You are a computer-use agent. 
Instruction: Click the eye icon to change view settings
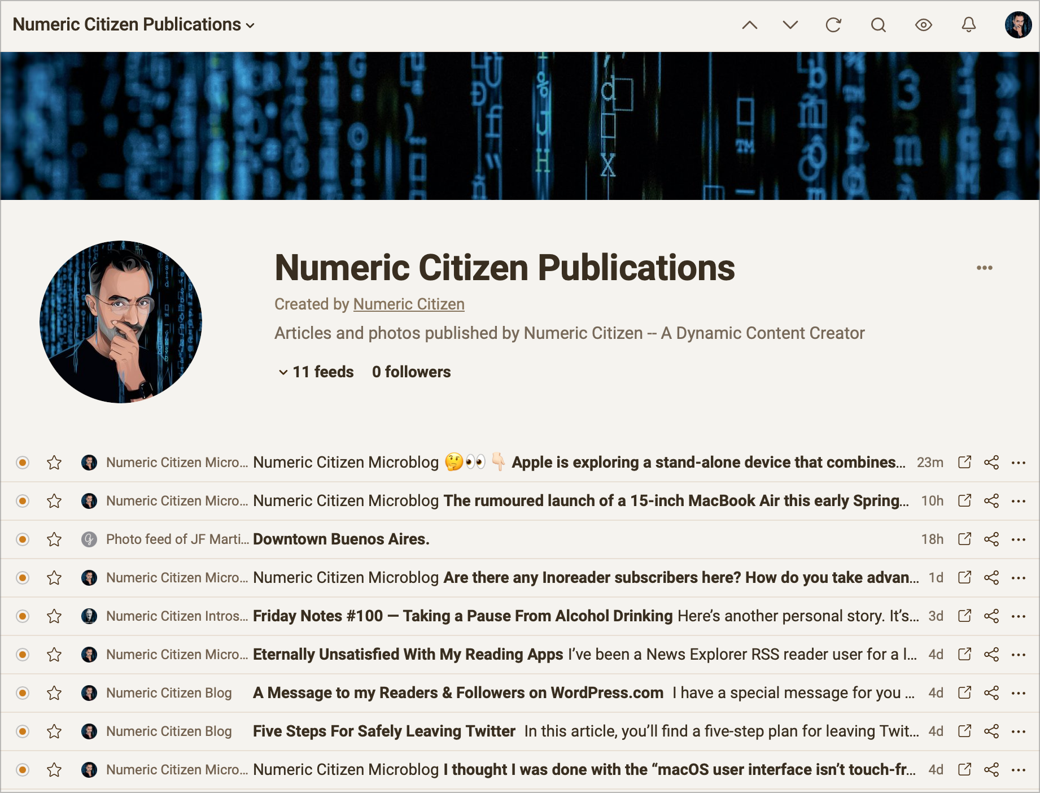(x=923, y=25)
